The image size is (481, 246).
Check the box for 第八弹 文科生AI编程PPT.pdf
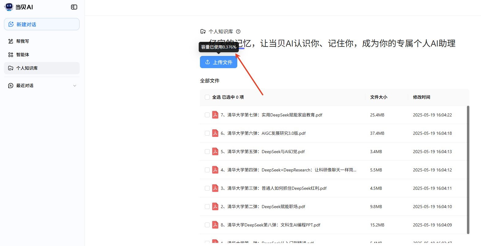click(207, 225)
